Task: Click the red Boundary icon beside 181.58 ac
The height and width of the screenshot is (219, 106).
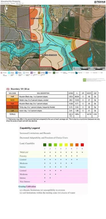Action: (x=8, y=89)
